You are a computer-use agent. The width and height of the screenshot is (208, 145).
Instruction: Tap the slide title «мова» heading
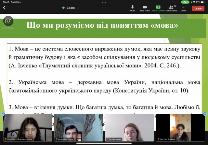(x=102, y=25)
